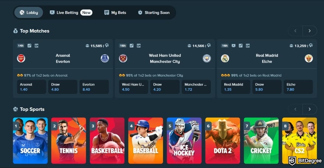The image size is (324, 168).
Task: Open the Ice Hockey sport tile
Action: click(x=184, y=140)
